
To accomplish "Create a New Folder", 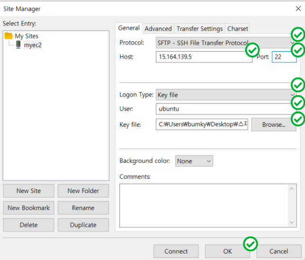I will (x=83, y=191).
